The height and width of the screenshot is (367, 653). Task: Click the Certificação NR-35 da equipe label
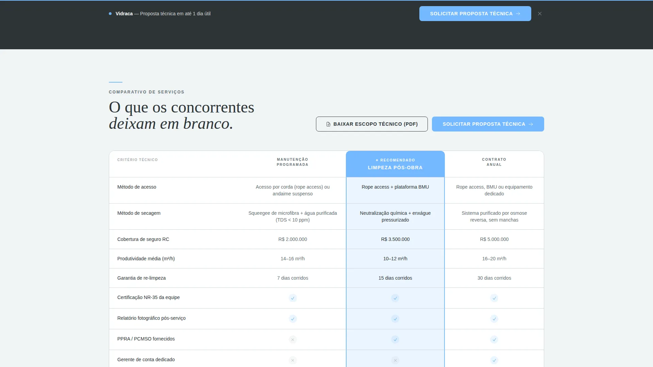pyautogui.click(x=148, y=297)
